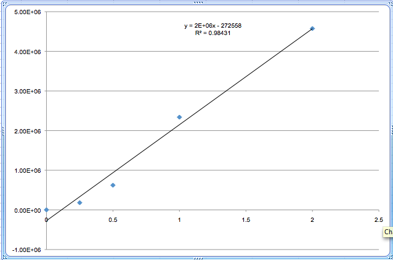Click the trendline equation y = 2E+06x label
This screenshot has height=260, width=393.
point(208,26)
